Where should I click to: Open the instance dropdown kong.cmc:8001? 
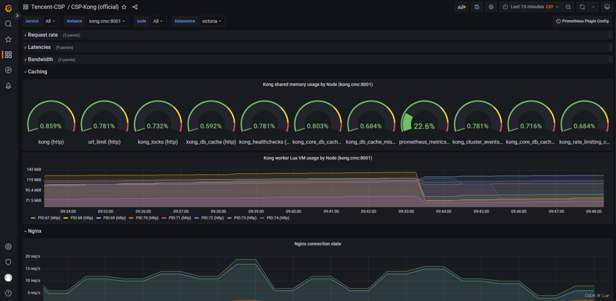[107, 21]
